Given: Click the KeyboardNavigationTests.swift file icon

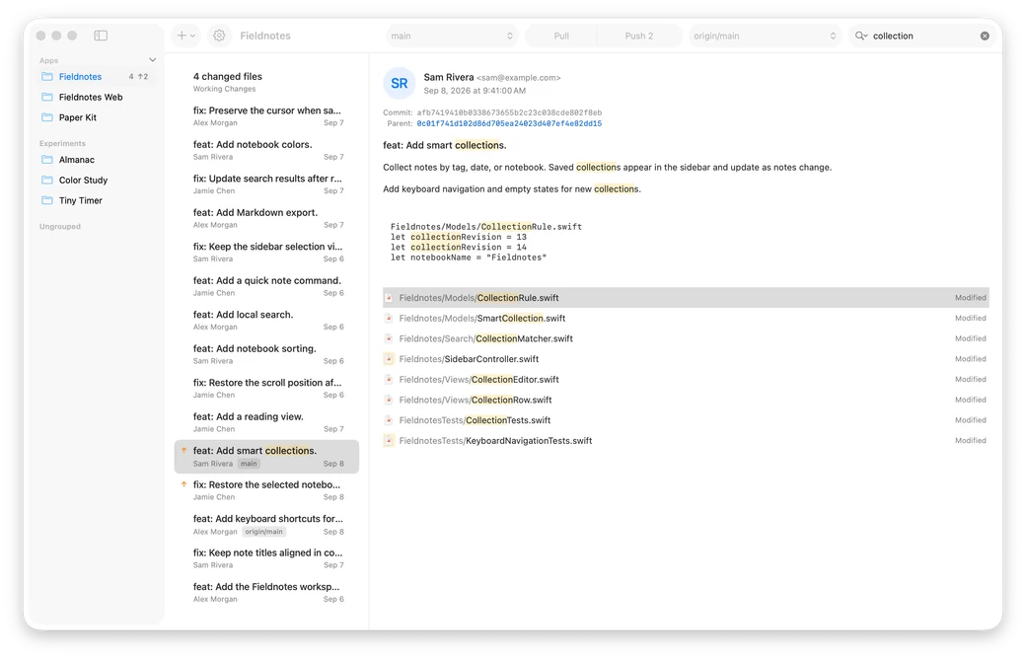Looking at the screenshot, I should click(x=389, y=440).
